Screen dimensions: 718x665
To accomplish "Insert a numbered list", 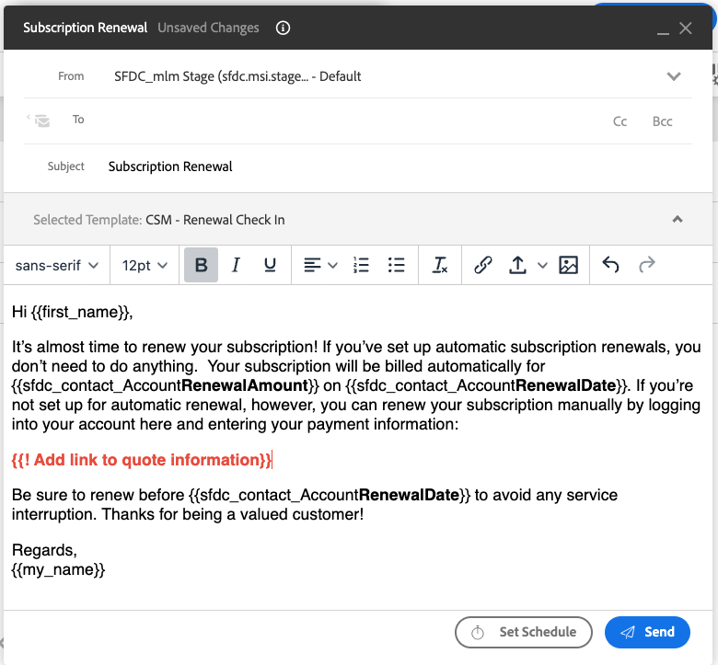I will 361,265.
